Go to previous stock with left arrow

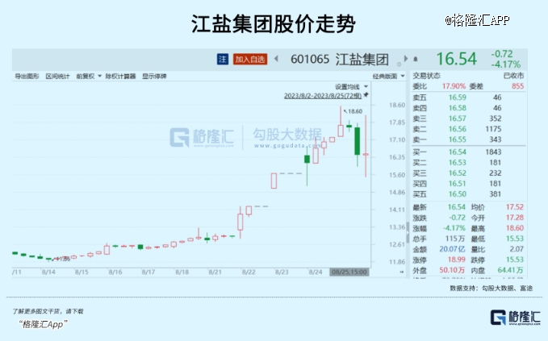pyautogui.click(x=276, y=59)
